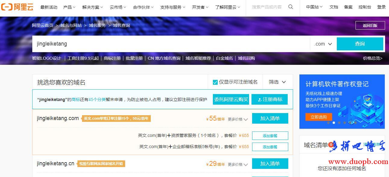Image resolution: width=389 pixels, height=177 pixels.
Task: Click the 返回旧版 button
Action: pos(370,25)
